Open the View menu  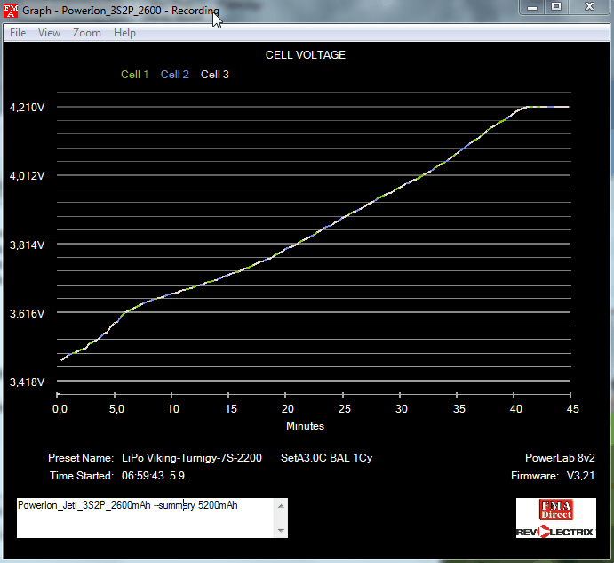49,33
